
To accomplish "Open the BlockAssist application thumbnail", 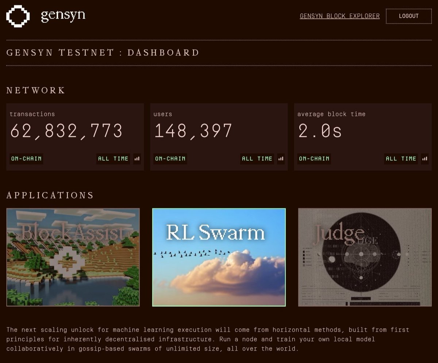I will click(73, 257).
